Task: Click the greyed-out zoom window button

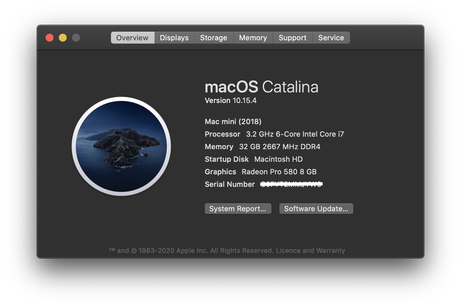Action: pyautogui.click(x=76, y=38)
